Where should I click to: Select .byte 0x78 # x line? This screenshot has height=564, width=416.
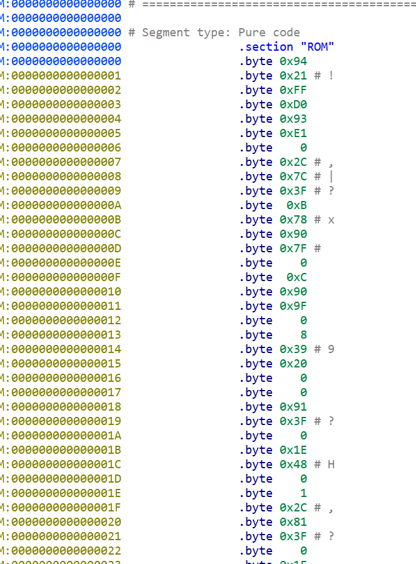287,220
